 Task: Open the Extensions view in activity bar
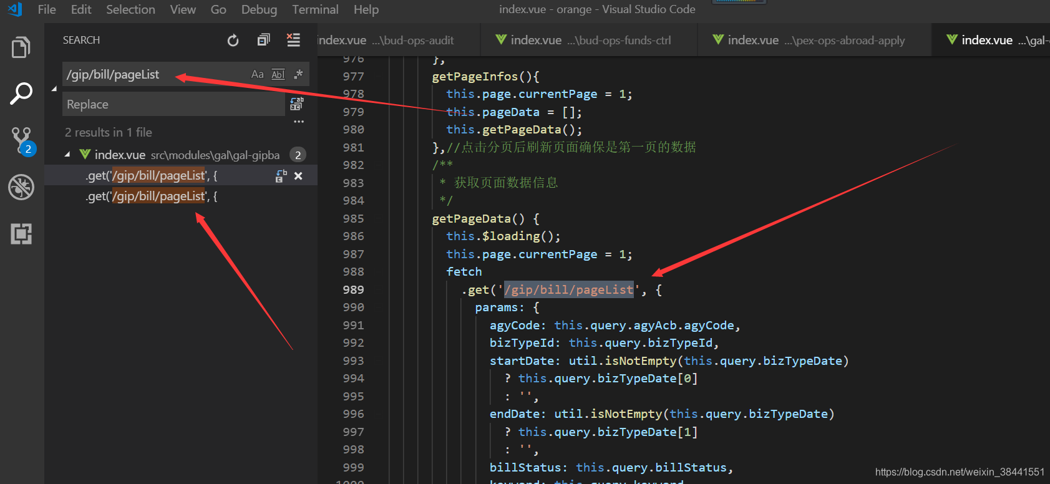click(x=21, y=234)
